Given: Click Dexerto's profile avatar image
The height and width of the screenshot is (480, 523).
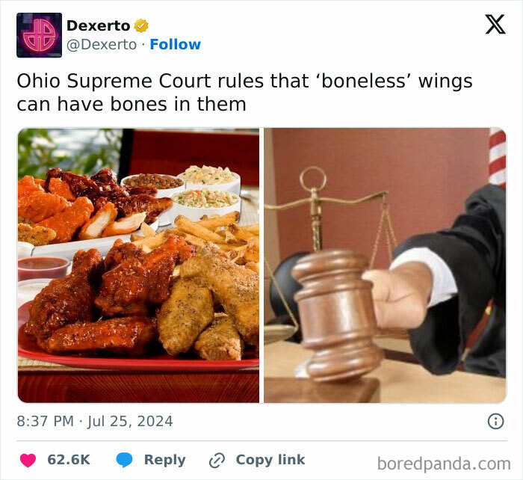Looking at the screenshot, I should pyautogui.click(x=39, y=35).
